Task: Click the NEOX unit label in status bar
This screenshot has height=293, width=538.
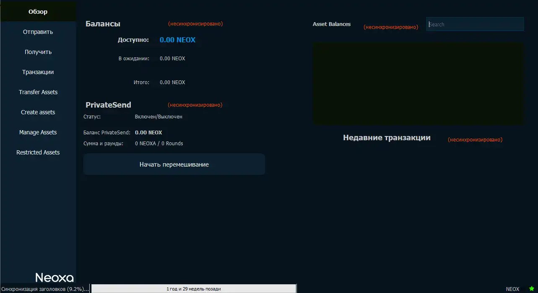Action: (512, 289)
